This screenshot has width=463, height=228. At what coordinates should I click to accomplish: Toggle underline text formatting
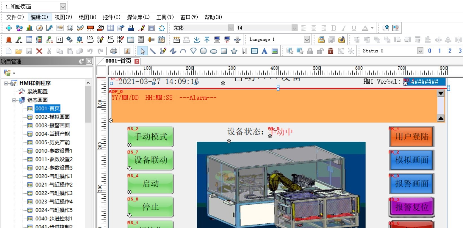click(x=354, y=28)
